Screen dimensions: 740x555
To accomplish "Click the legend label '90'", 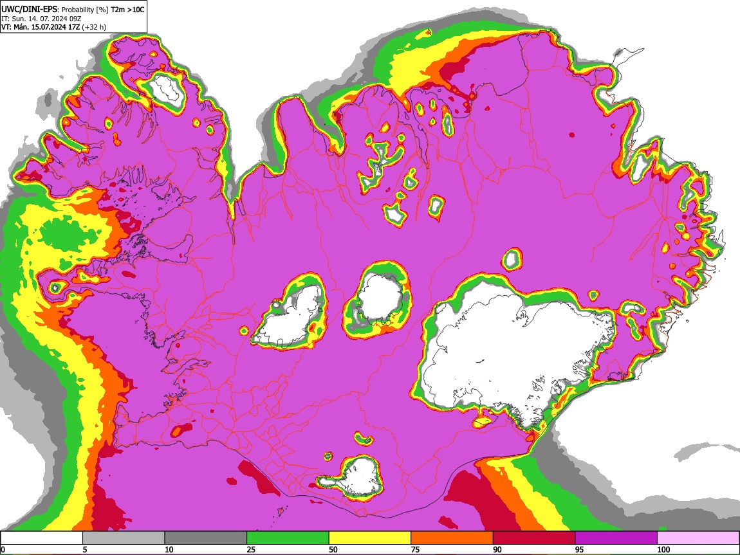I will (497, 549).
